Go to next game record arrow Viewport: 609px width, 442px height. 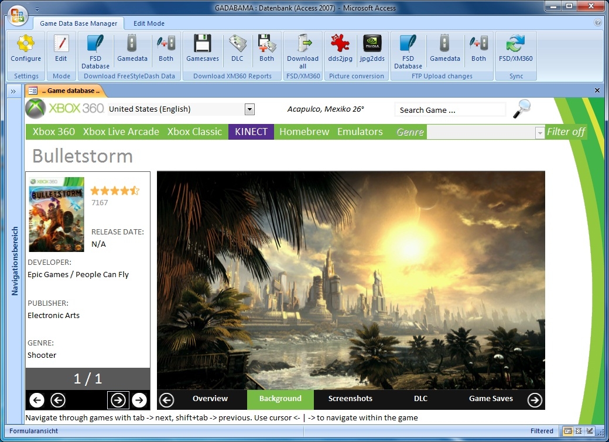point(118,400)
